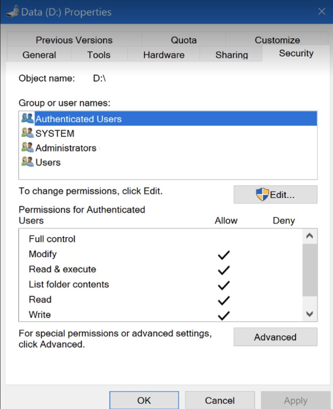333x409 pixels.
Task: Open the Sharing tab
Action: [231, 55]
